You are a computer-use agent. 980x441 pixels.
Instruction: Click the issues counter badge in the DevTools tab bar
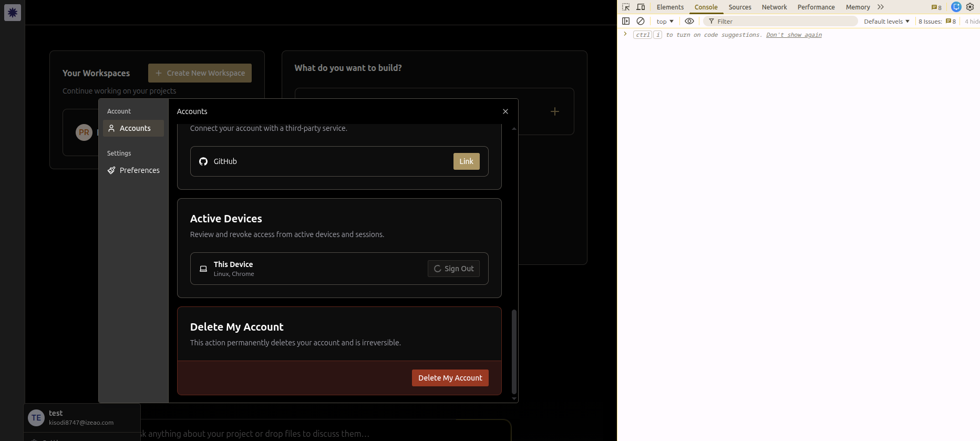click(x=936, y=7)
